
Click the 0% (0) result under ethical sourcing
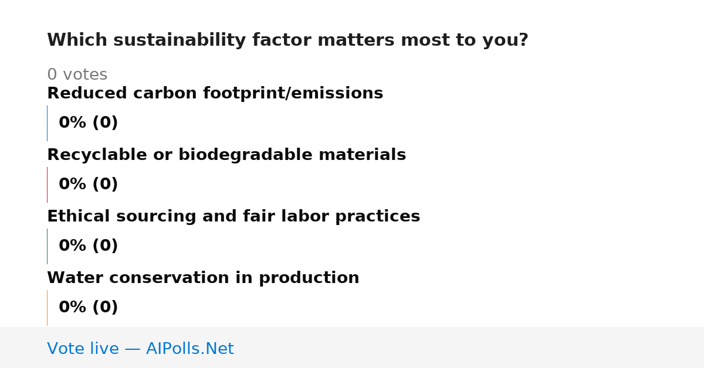(88, 246)
